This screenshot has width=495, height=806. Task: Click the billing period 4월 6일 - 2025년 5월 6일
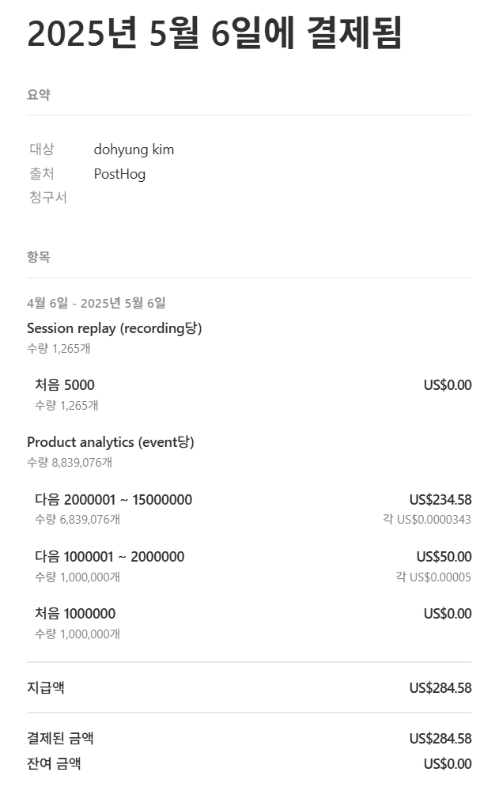[x=96, y=303]
